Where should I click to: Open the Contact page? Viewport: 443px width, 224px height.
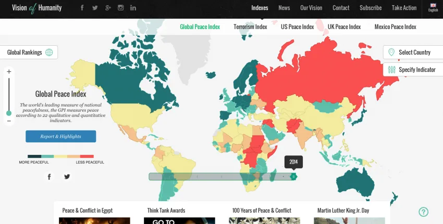tap(341, 8)
